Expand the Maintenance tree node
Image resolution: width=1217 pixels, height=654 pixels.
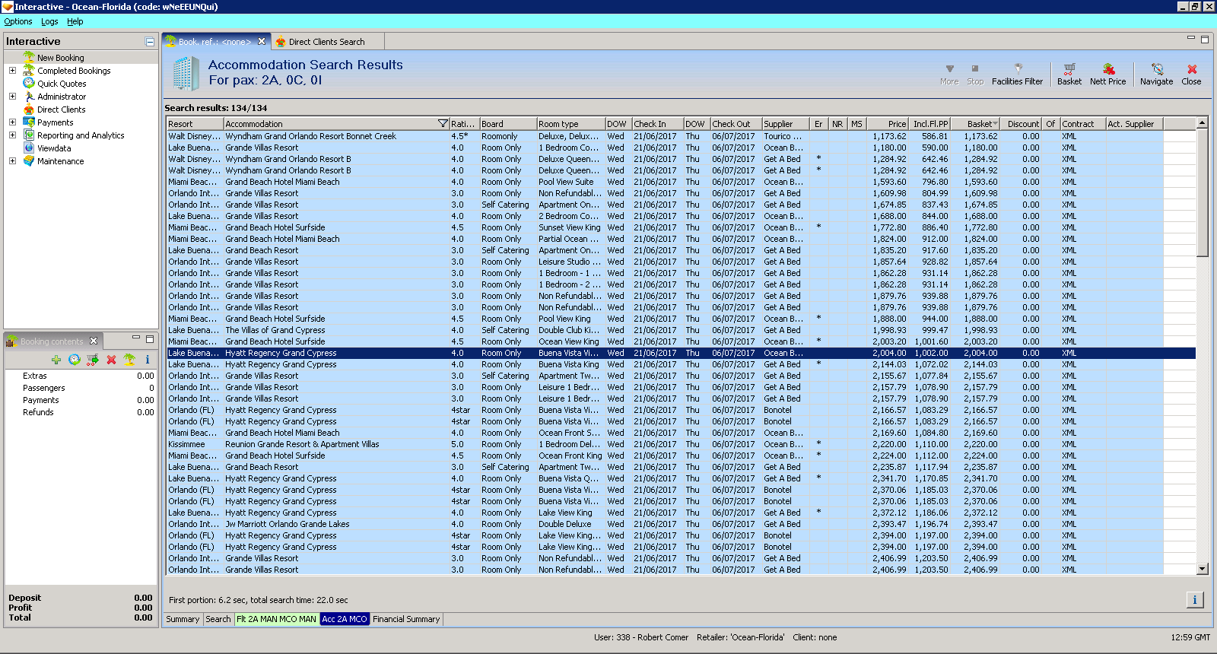(12, 161)
